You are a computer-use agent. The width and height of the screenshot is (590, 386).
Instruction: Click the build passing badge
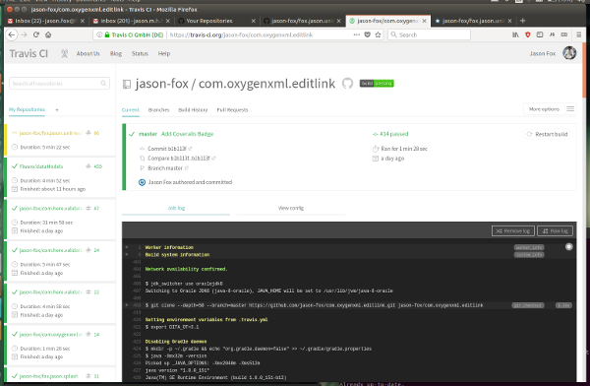tap(377, 84)
